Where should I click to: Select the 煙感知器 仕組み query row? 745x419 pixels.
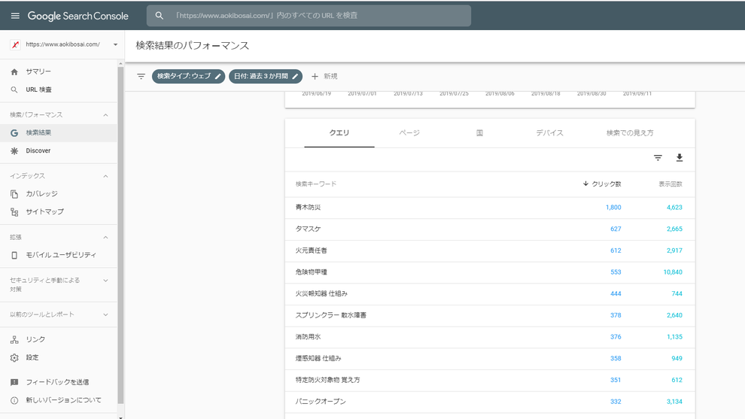point(490,359)
